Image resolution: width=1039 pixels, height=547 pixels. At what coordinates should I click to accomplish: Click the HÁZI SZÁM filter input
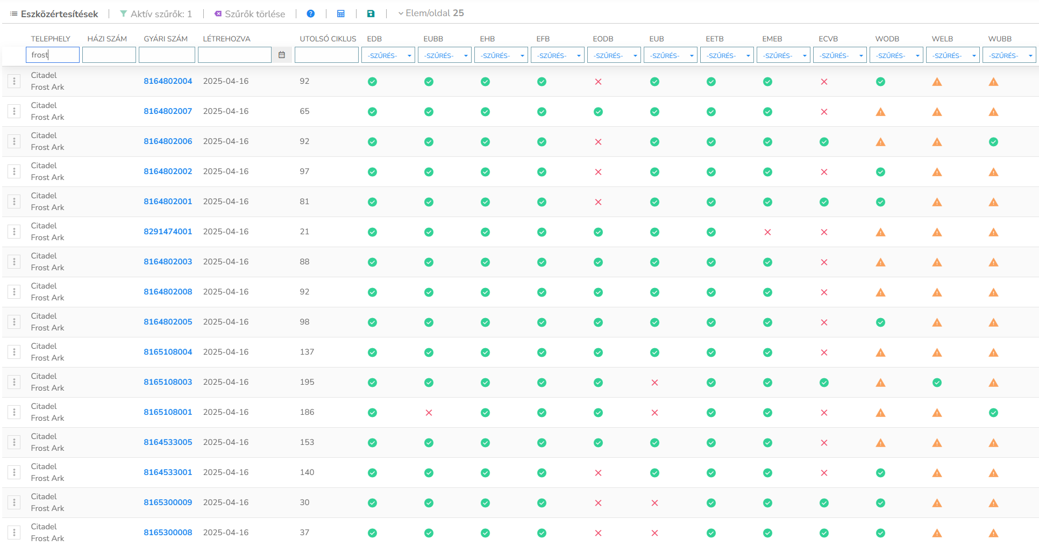pos(109,54)
